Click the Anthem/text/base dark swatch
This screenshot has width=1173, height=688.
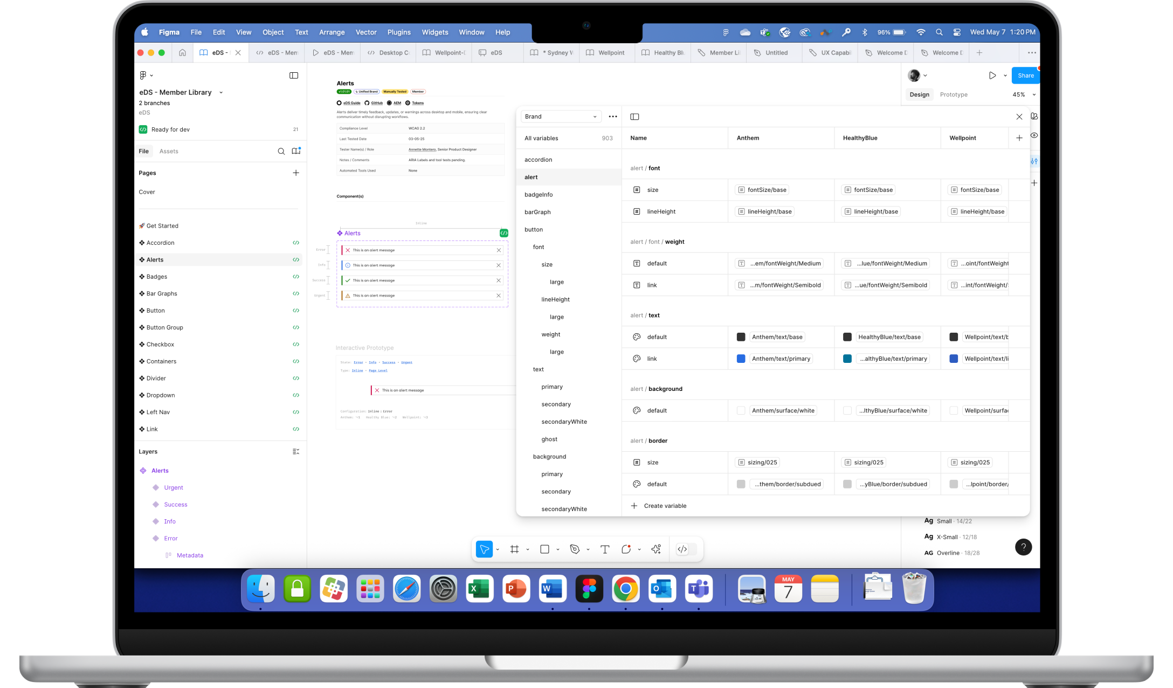(741, 337)
